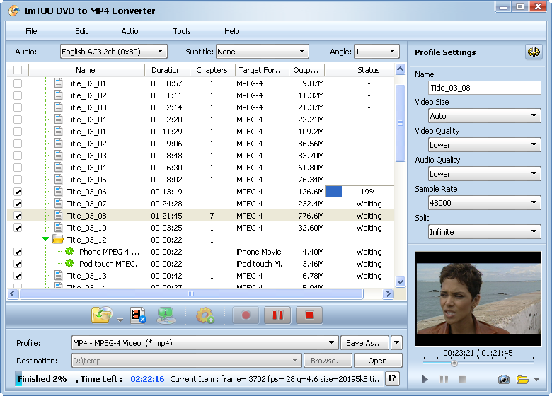Pause the preview video

pos(444,380)
